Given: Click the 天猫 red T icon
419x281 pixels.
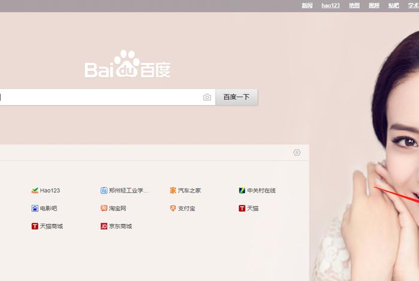Looking at the screenshot, I should click(x=242, y=209).
